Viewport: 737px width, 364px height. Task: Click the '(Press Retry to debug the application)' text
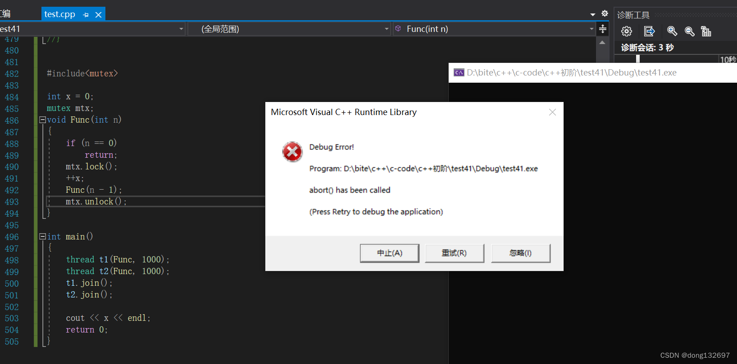point(376,212)
